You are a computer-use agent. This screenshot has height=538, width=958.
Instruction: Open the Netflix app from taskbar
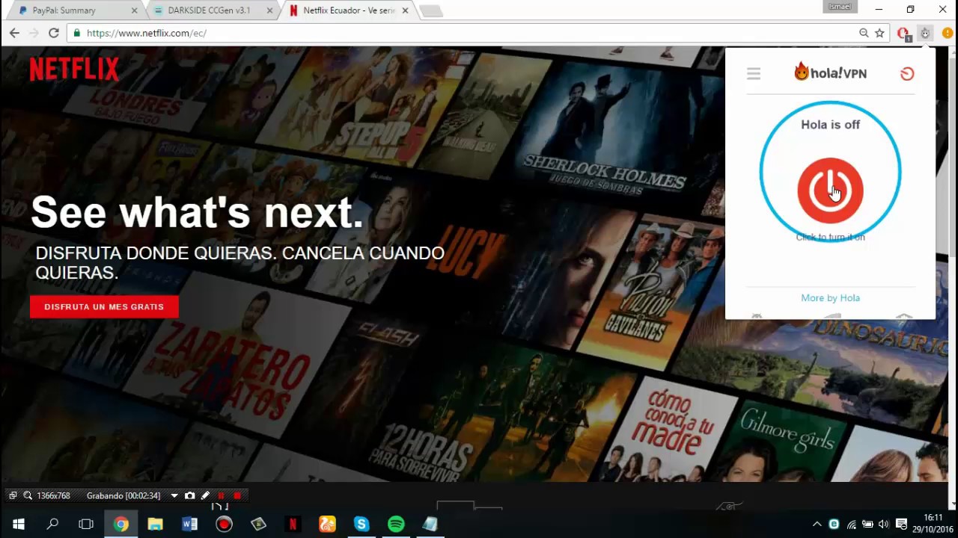(293, 525)
